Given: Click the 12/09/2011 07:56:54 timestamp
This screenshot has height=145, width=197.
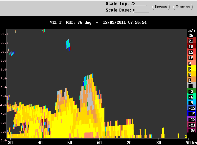Looking at the screenshot, I should pyautogui.click(x=125, y=22).
